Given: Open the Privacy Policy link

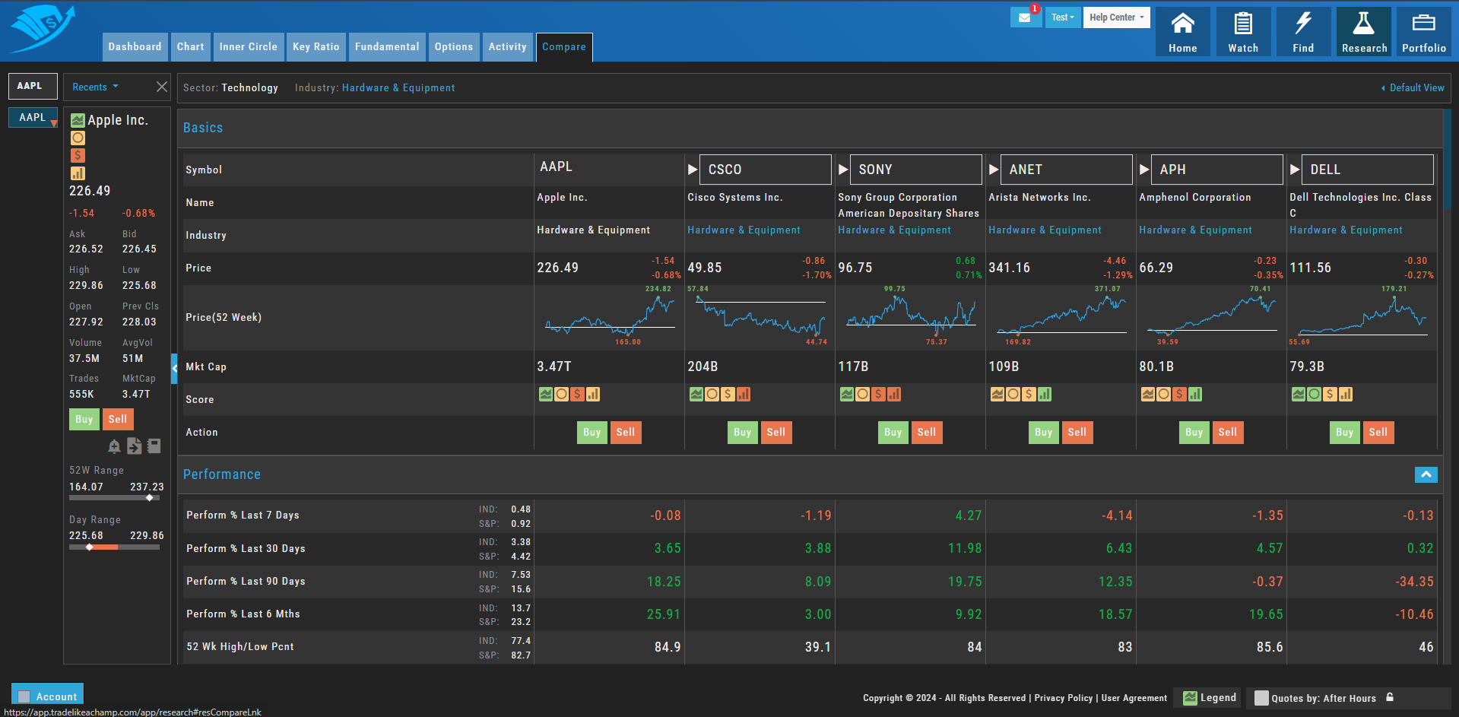Looking at the screenshot, I should tap(1063, 698).
